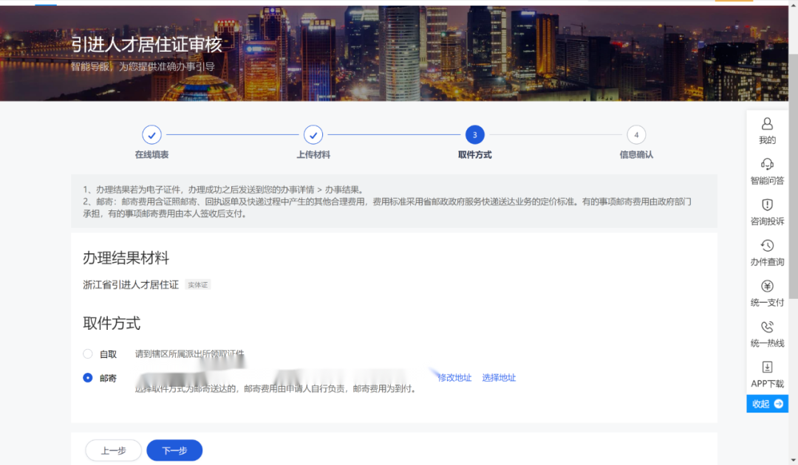Click step 3 取件方式 circle
Image resolution: width=798 pixels, height=465 pixels.
pos(474,135)
